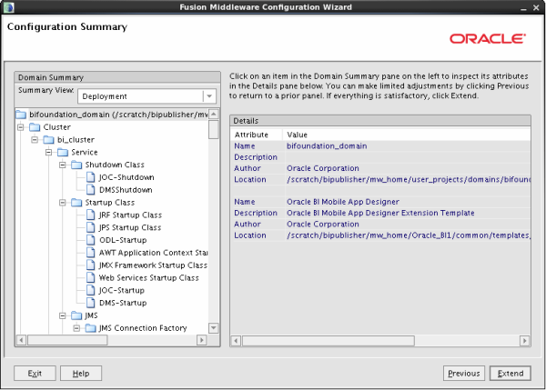Click the DMSShutdown document icon
This screenshot has width=546, height=390.
click(91, 190)
